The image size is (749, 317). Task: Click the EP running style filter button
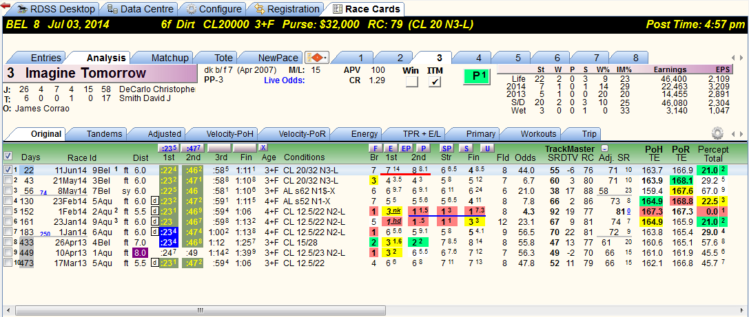pos(406,149)
